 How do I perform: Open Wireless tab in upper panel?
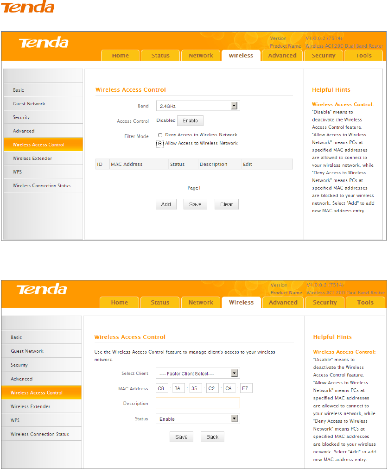[241, 55]
